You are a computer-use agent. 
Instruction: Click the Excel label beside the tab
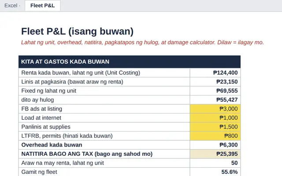click(x=11, y=6)
